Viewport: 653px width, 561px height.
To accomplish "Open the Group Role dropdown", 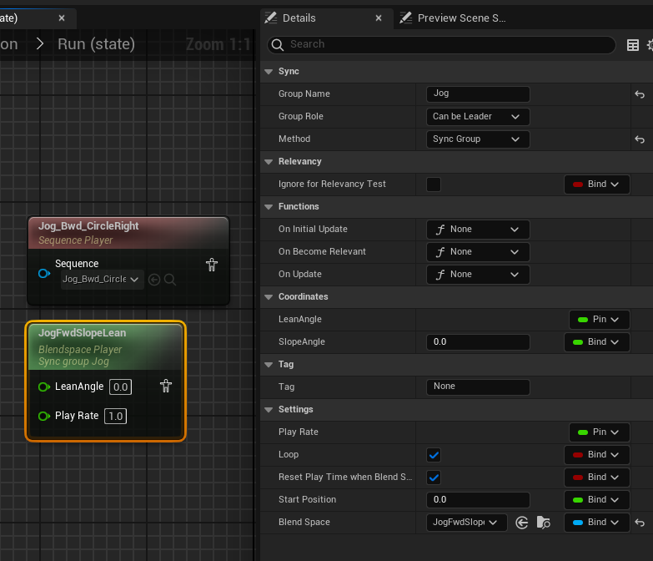I will coord(477,117).
